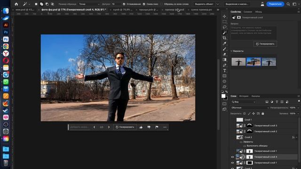Image resolution: width=301 pixels, height=169 pixels.
Task: Collapse Слой 2 effects fx arrow
Action: pos(296,138)
